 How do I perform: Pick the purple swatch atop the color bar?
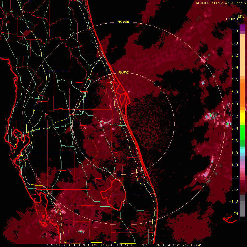tap(242, 27)
